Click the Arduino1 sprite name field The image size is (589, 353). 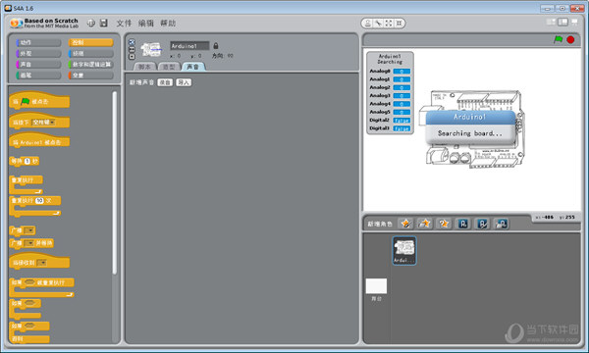point(189,46)
